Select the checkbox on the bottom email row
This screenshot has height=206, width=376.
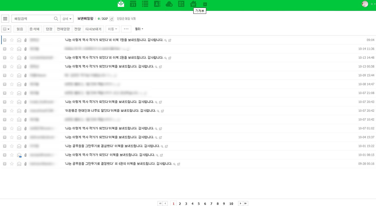click(5, 164)
